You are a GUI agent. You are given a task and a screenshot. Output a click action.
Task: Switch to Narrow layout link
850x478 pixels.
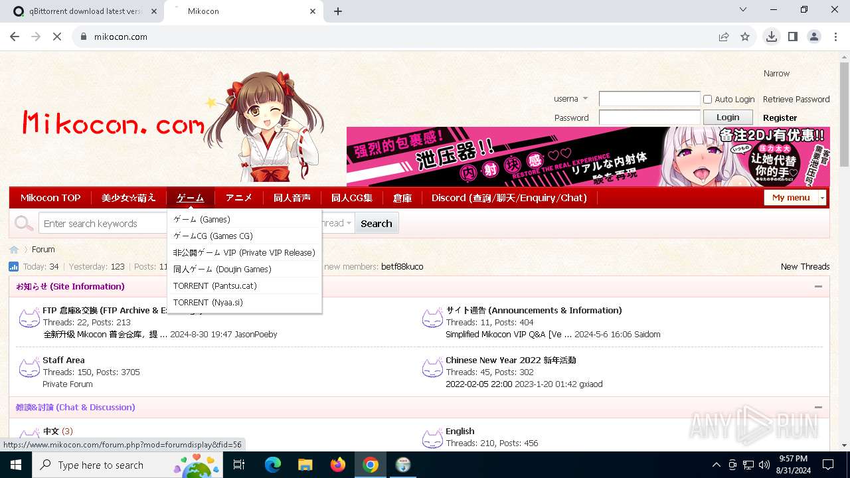[776, 74]
